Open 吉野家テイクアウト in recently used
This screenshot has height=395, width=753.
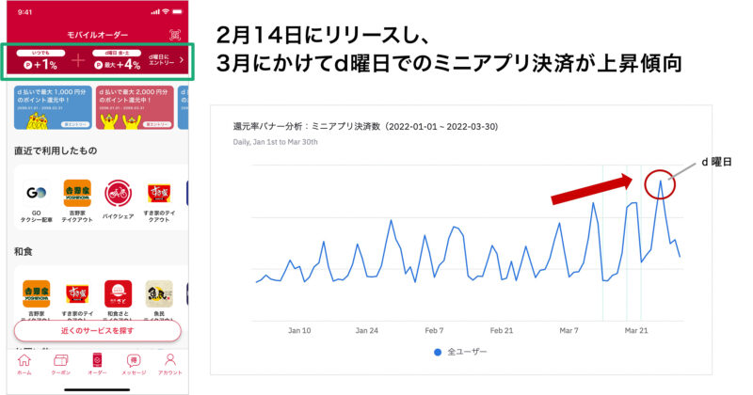pos(77,193)
